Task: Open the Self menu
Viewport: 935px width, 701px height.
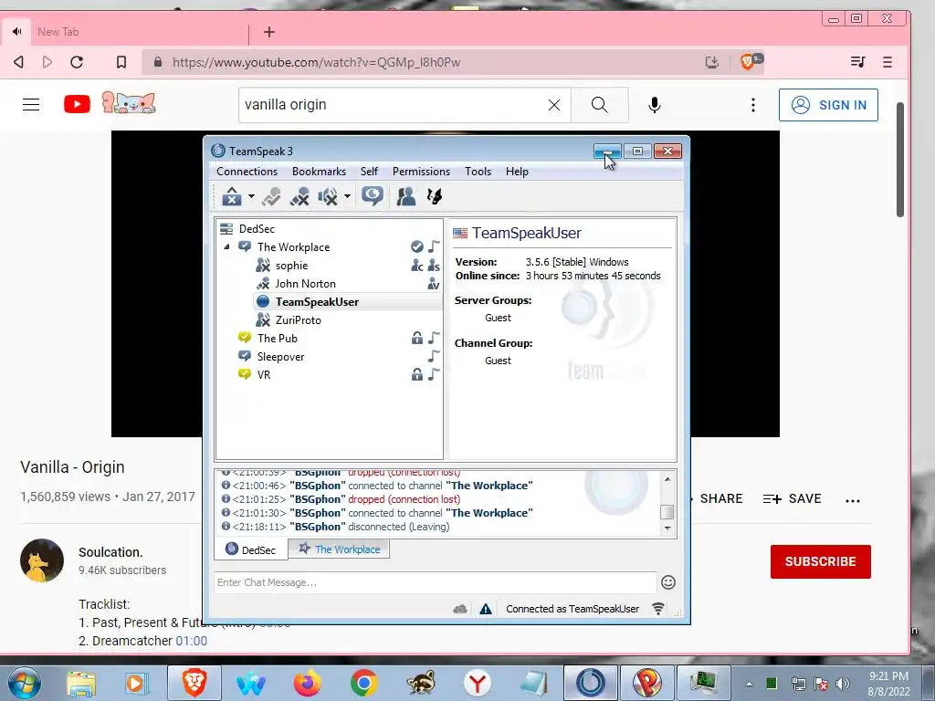Action: click(369, 171)
